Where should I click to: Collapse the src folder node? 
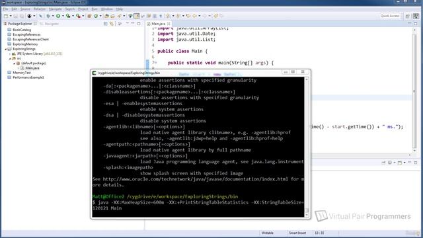coord(10,59)
